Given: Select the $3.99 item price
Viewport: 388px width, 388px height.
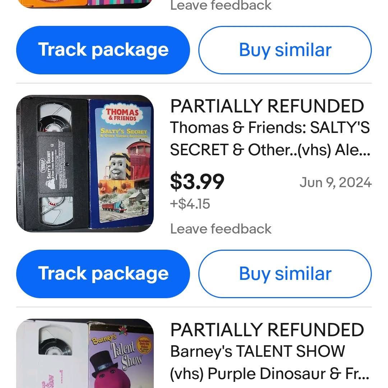Looking at the screenshot, I should 197,182.
